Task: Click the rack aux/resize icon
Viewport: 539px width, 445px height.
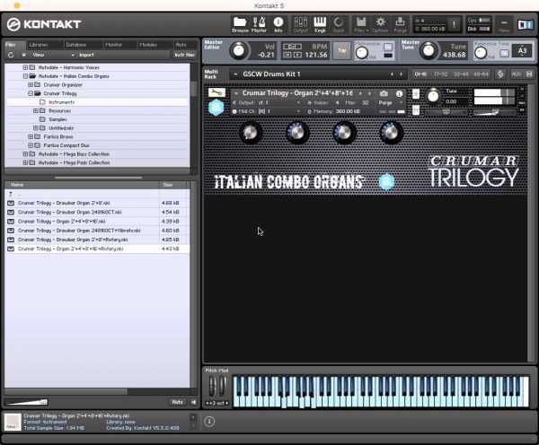Action: tap(516, 74)
